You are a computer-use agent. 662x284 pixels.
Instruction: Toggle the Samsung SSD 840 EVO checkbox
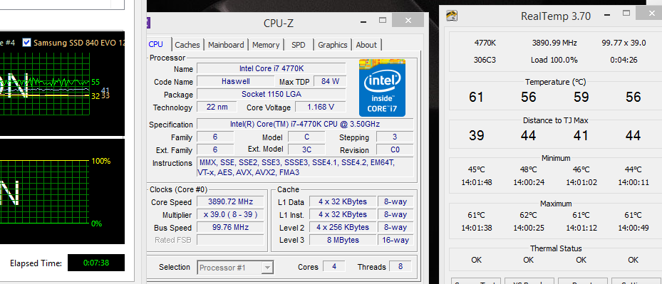click(26, 43)
